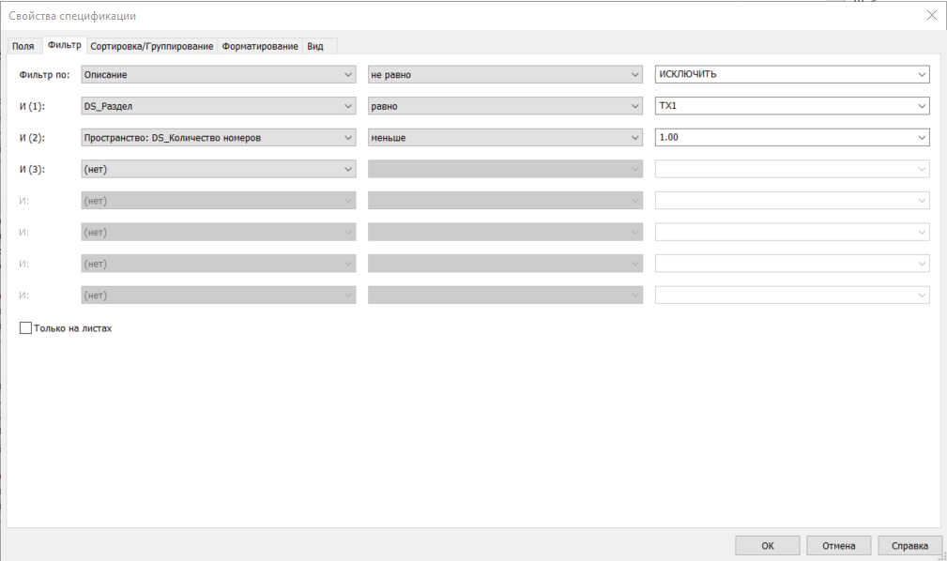Open the Вид tab
Image resolution: width=947 pixels, height=561 pixels.
315,46
